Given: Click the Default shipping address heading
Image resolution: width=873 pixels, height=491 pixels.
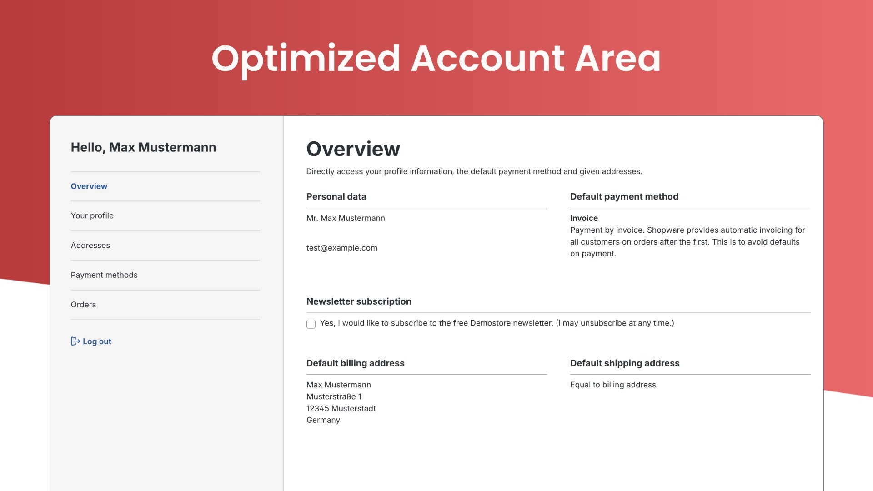Looking at the screenshot, I should [625, 363].
